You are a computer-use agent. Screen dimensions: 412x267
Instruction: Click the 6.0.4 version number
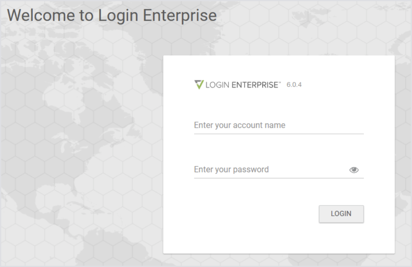[x=294, y=85]
